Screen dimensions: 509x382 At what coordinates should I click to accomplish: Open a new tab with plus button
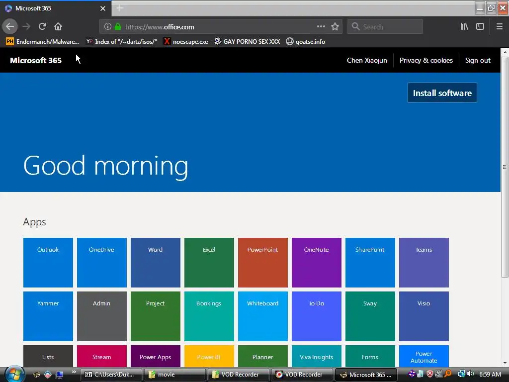120,8
